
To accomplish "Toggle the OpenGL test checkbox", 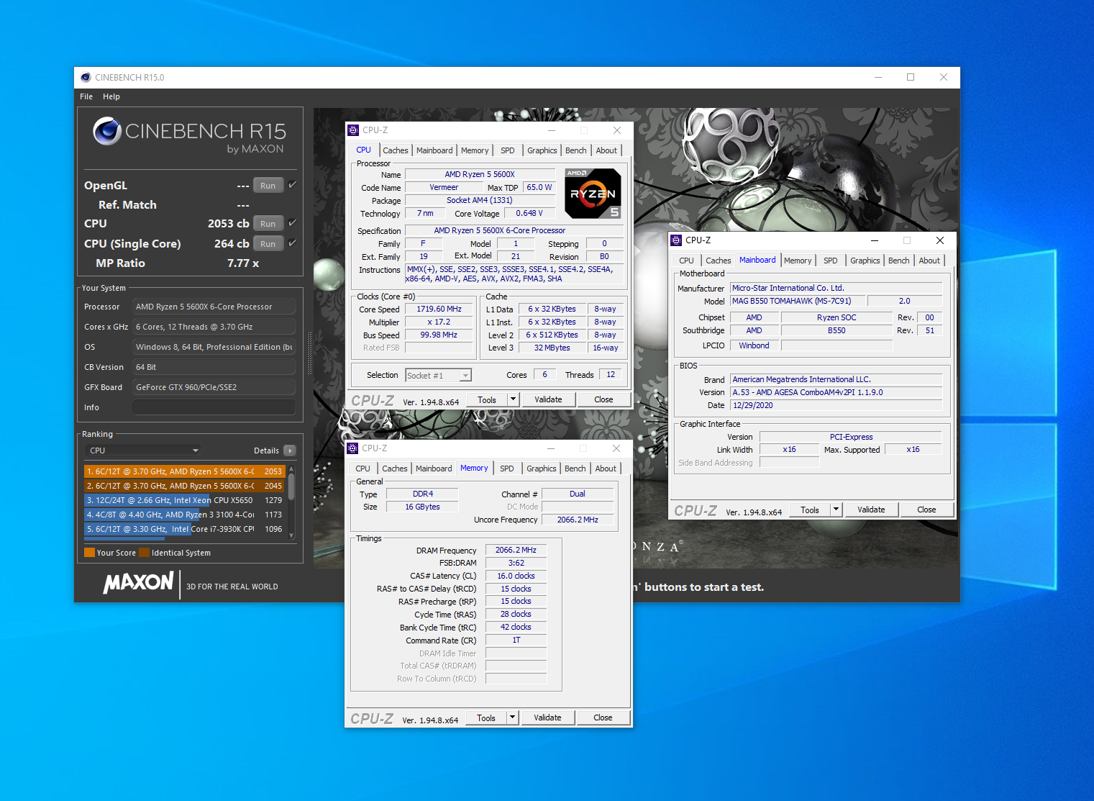I will tap(292, 185).
